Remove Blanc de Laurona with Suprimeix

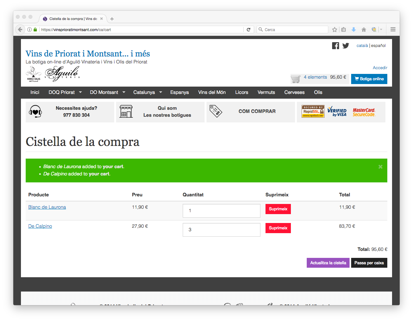[278, 209]
